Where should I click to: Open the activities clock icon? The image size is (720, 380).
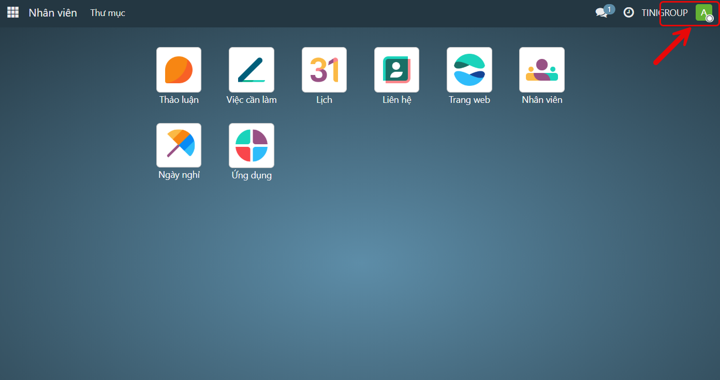[x=628, y=13]
